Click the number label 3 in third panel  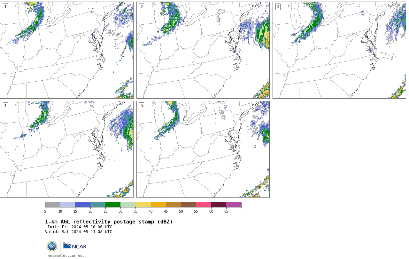pos(278,7)
